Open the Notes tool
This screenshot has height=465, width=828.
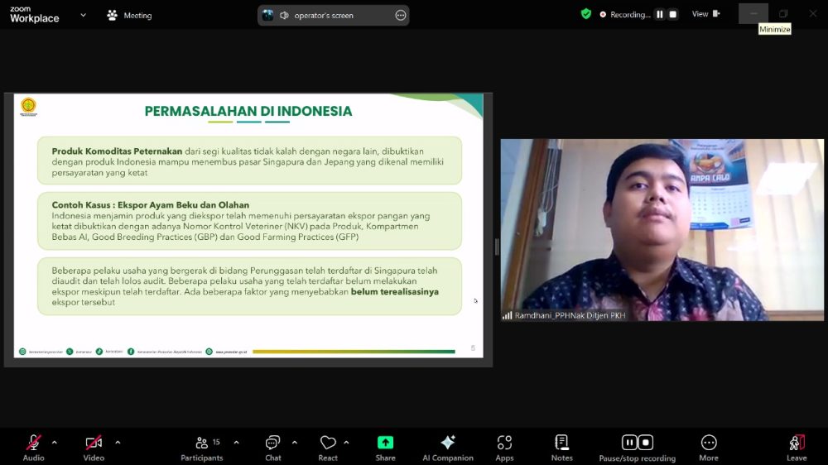(561, 448)
